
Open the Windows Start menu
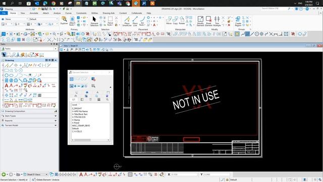click(4, 4)
